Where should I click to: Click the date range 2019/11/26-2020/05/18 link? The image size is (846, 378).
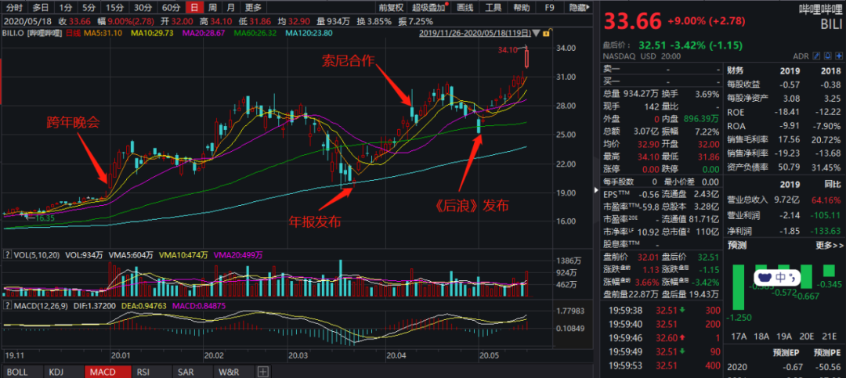tap(474, 34)
